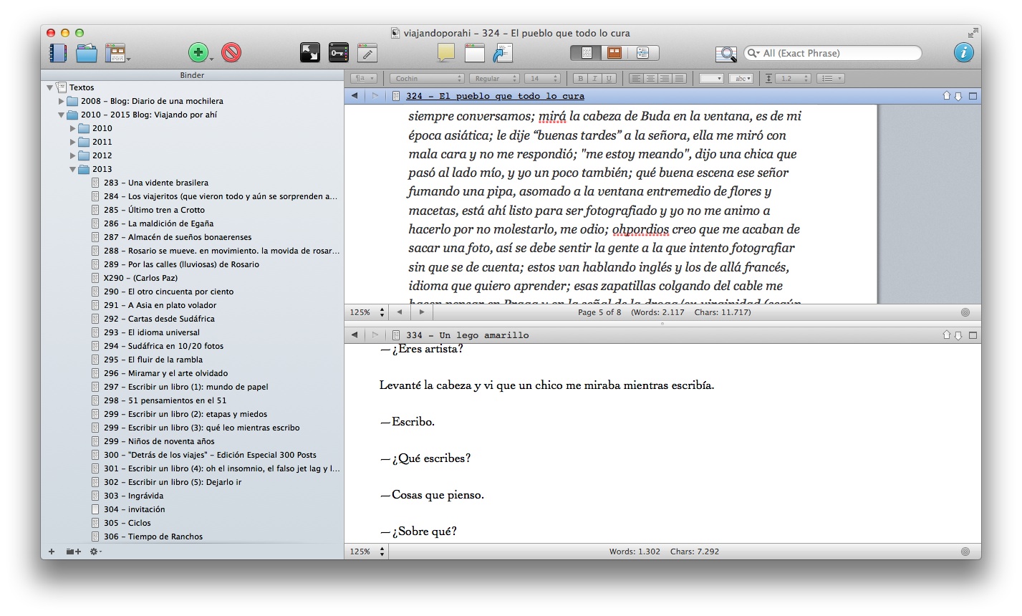Toggle bold formatting in format bar
Viewport: 1022px width, 616px height.
tap(581, 79)
